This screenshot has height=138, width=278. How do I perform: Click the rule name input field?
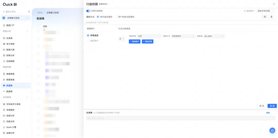pyautogui.click(x=180, y=23)
